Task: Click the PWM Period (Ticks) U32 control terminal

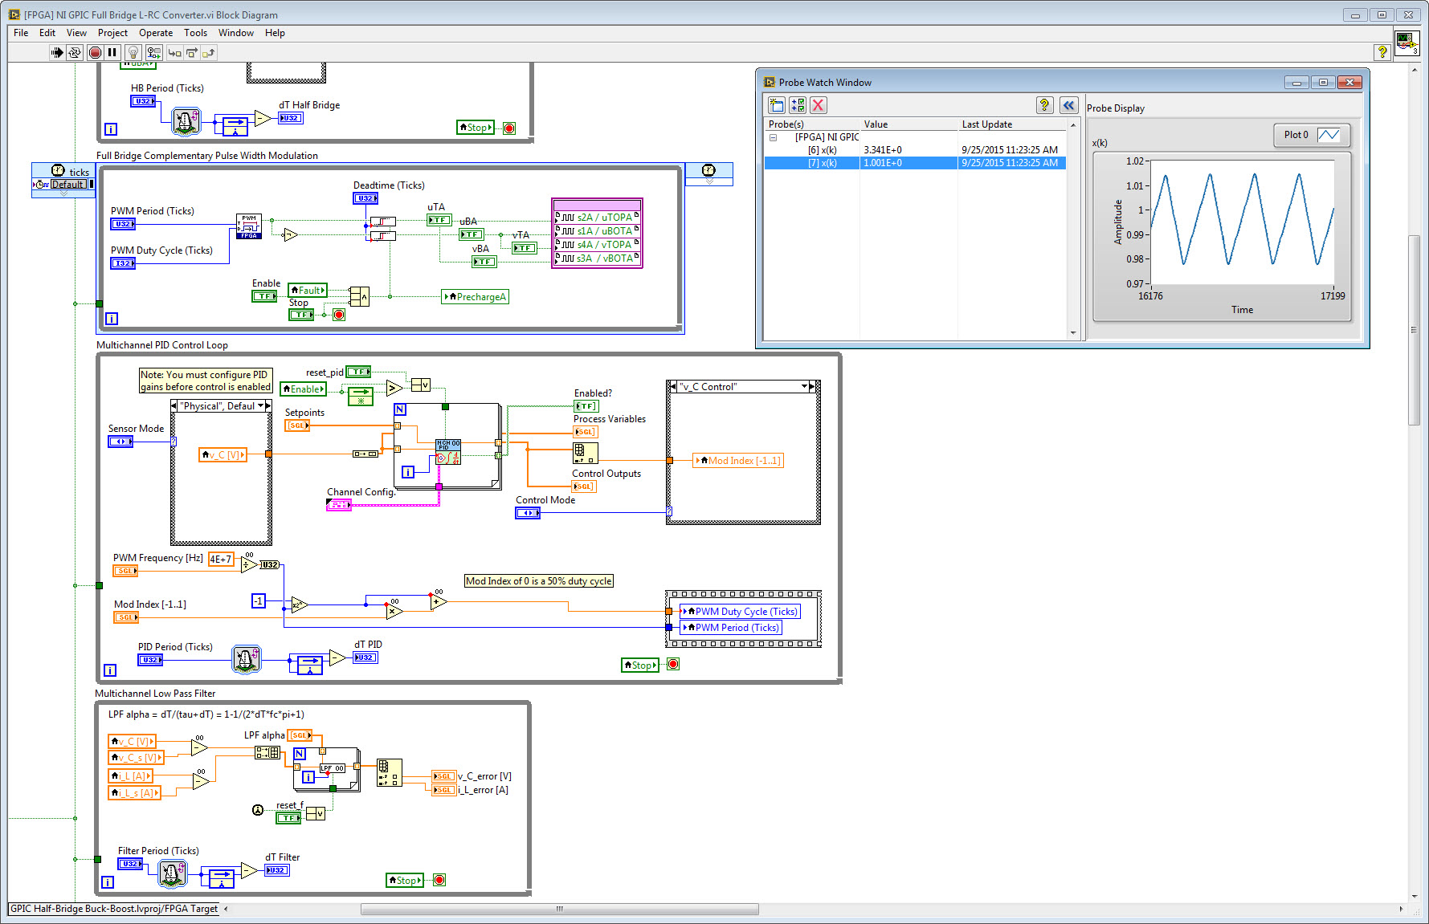Action: tap(123, 224)
